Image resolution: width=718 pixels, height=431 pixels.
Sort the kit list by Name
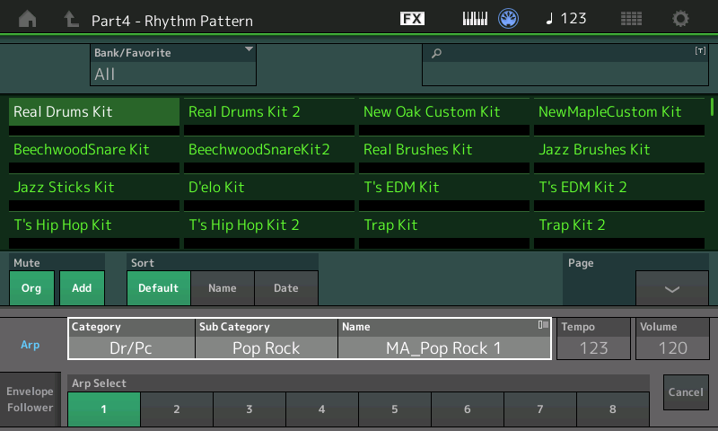[223, 288]
